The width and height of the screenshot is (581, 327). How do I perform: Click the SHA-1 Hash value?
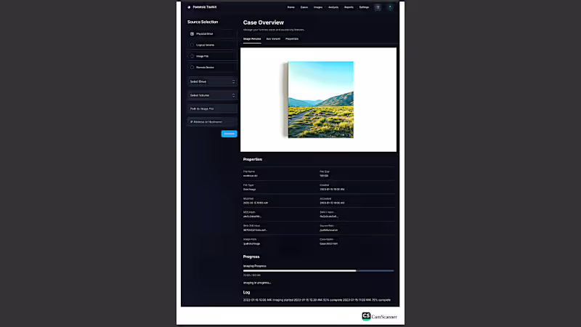pyautogui.click(x=329, y=217)
